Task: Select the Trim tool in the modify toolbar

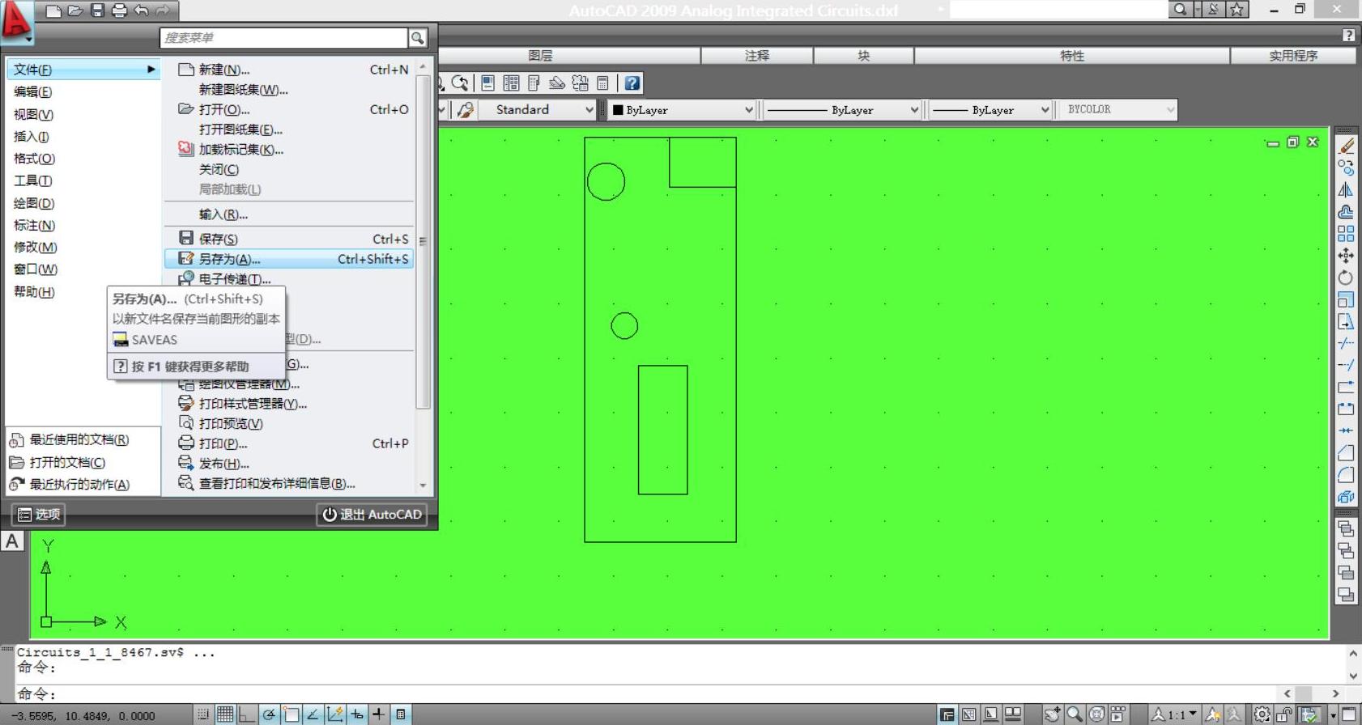Action: point(1346,343)
